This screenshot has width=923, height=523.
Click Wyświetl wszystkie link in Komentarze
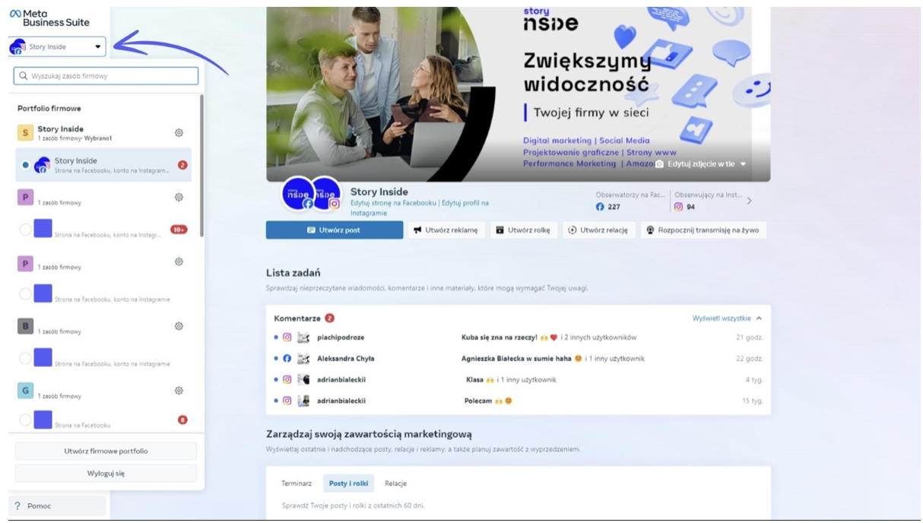coord(722,319)
